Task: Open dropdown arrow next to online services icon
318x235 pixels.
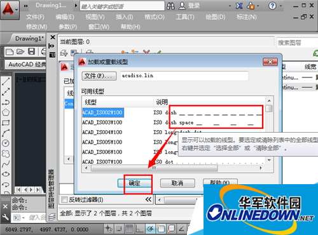Action: point(258,6)
